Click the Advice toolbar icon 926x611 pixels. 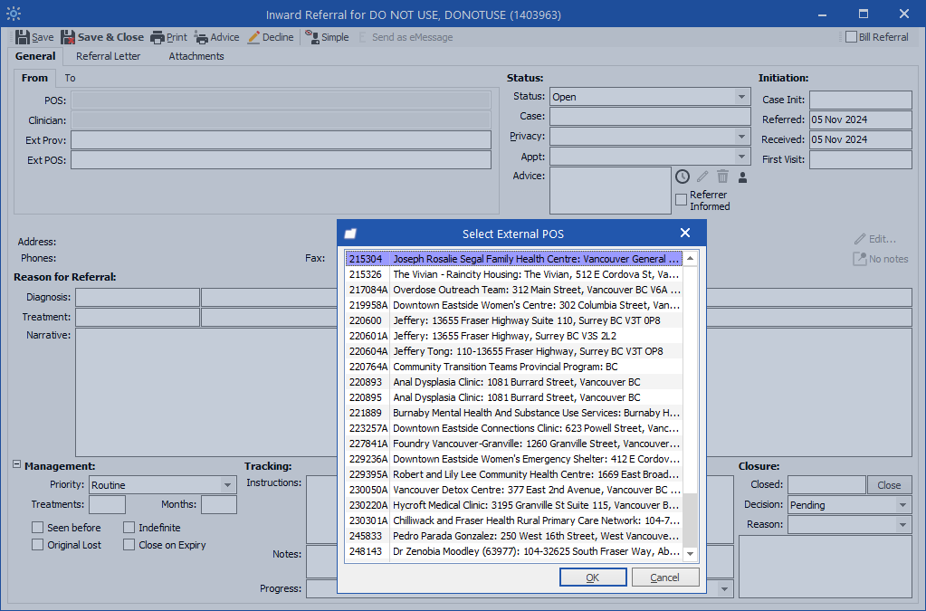pyautogui.click(x=216, y=37)
